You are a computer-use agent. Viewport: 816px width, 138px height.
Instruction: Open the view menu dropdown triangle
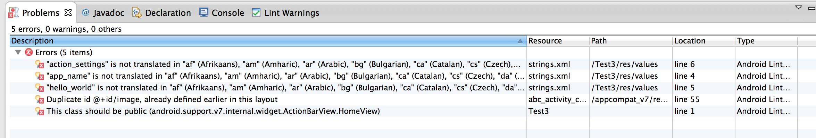pos(798,7)
